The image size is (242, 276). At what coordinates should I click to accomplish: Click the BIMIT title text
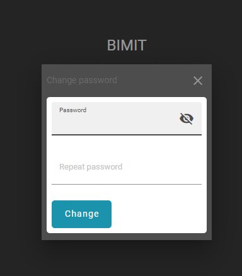click(x=127, y=45)
